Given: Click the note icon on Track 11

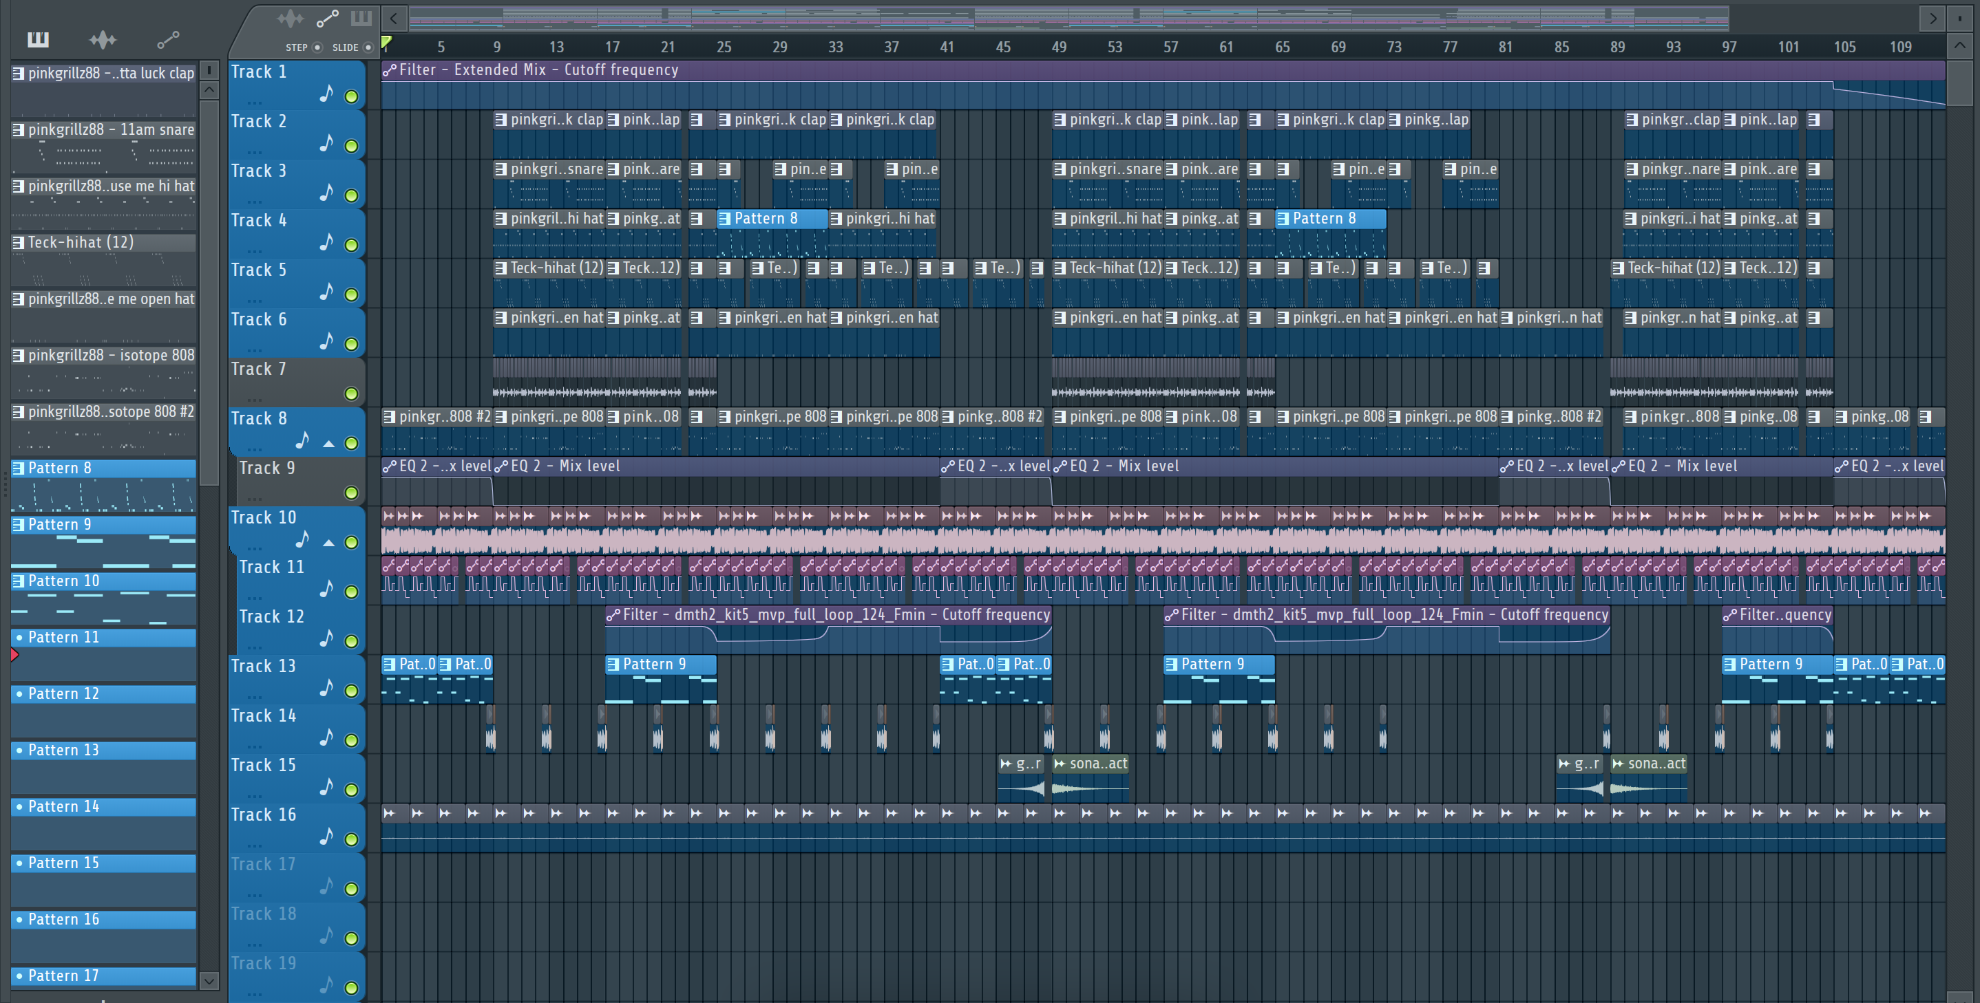Looking at the screenshot, I should [326, 589].
